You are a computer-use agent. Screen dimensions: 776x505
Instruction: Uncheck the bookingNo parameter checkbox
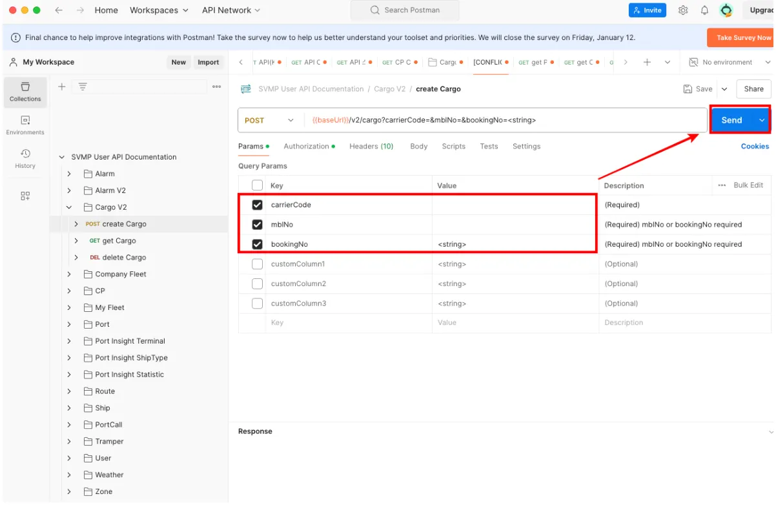click(x=257, y=244)
